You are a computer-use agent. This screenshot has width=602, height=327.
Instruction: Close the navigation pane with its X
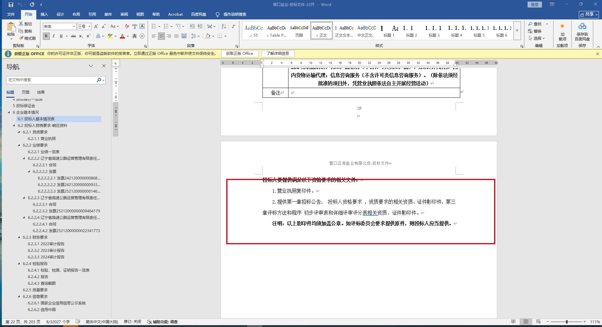104,66
